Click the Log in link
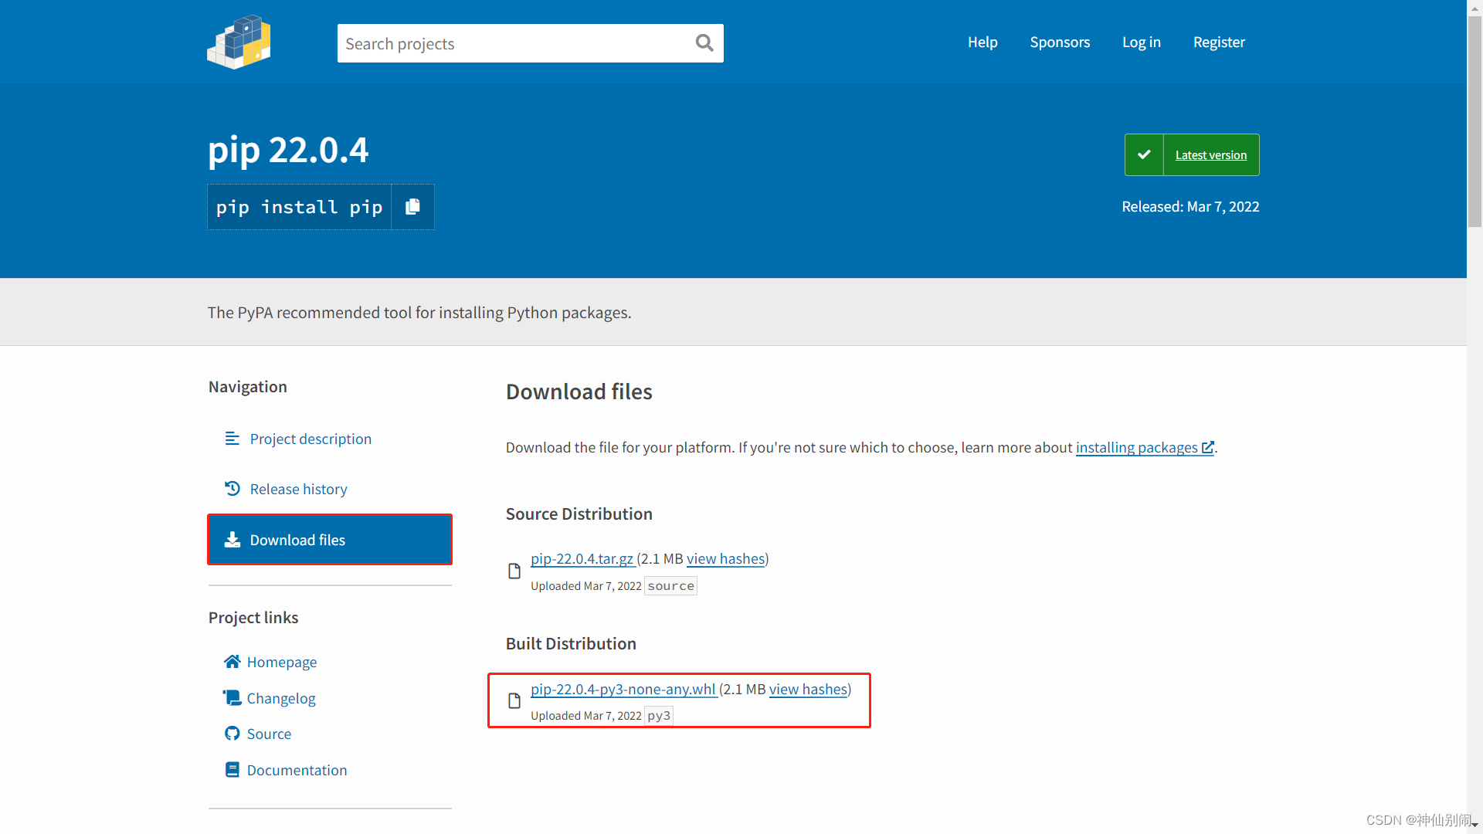Screen dimensions: 1483x834 tap(1141, 42)
